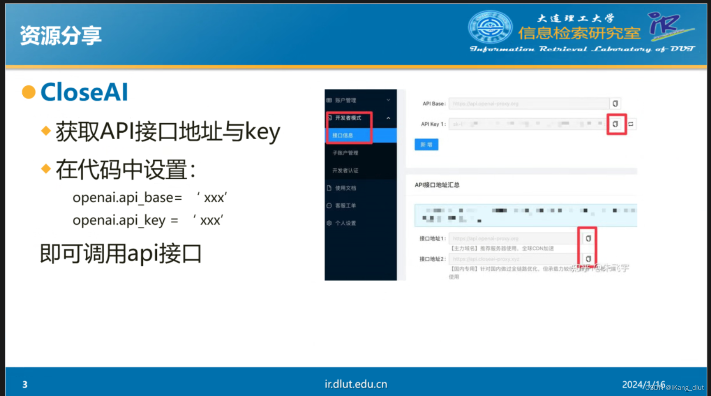Click the university emblem logo
The height and width of the screenshot is (396, 711).
(490, 27)
